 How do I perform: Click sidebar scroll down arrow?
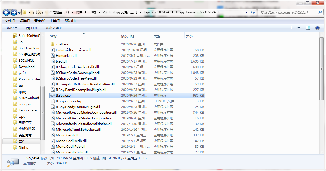[x=43, y=152]
